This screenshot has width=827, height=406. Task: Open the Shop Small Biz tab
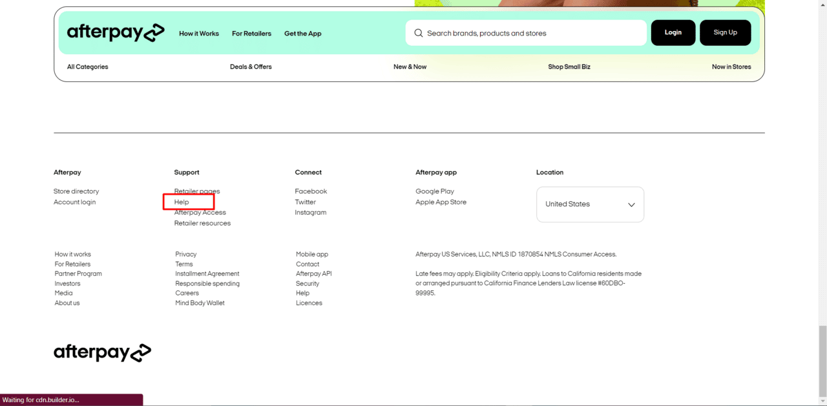coord(569,67)
